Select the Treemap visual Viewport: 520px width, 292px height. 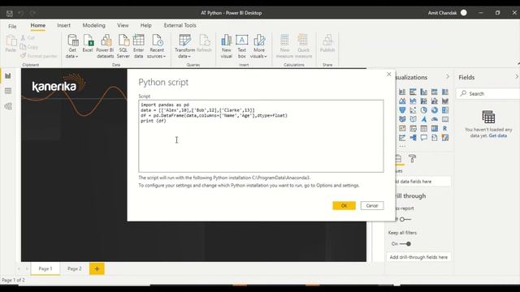click(x=445, y=110)
